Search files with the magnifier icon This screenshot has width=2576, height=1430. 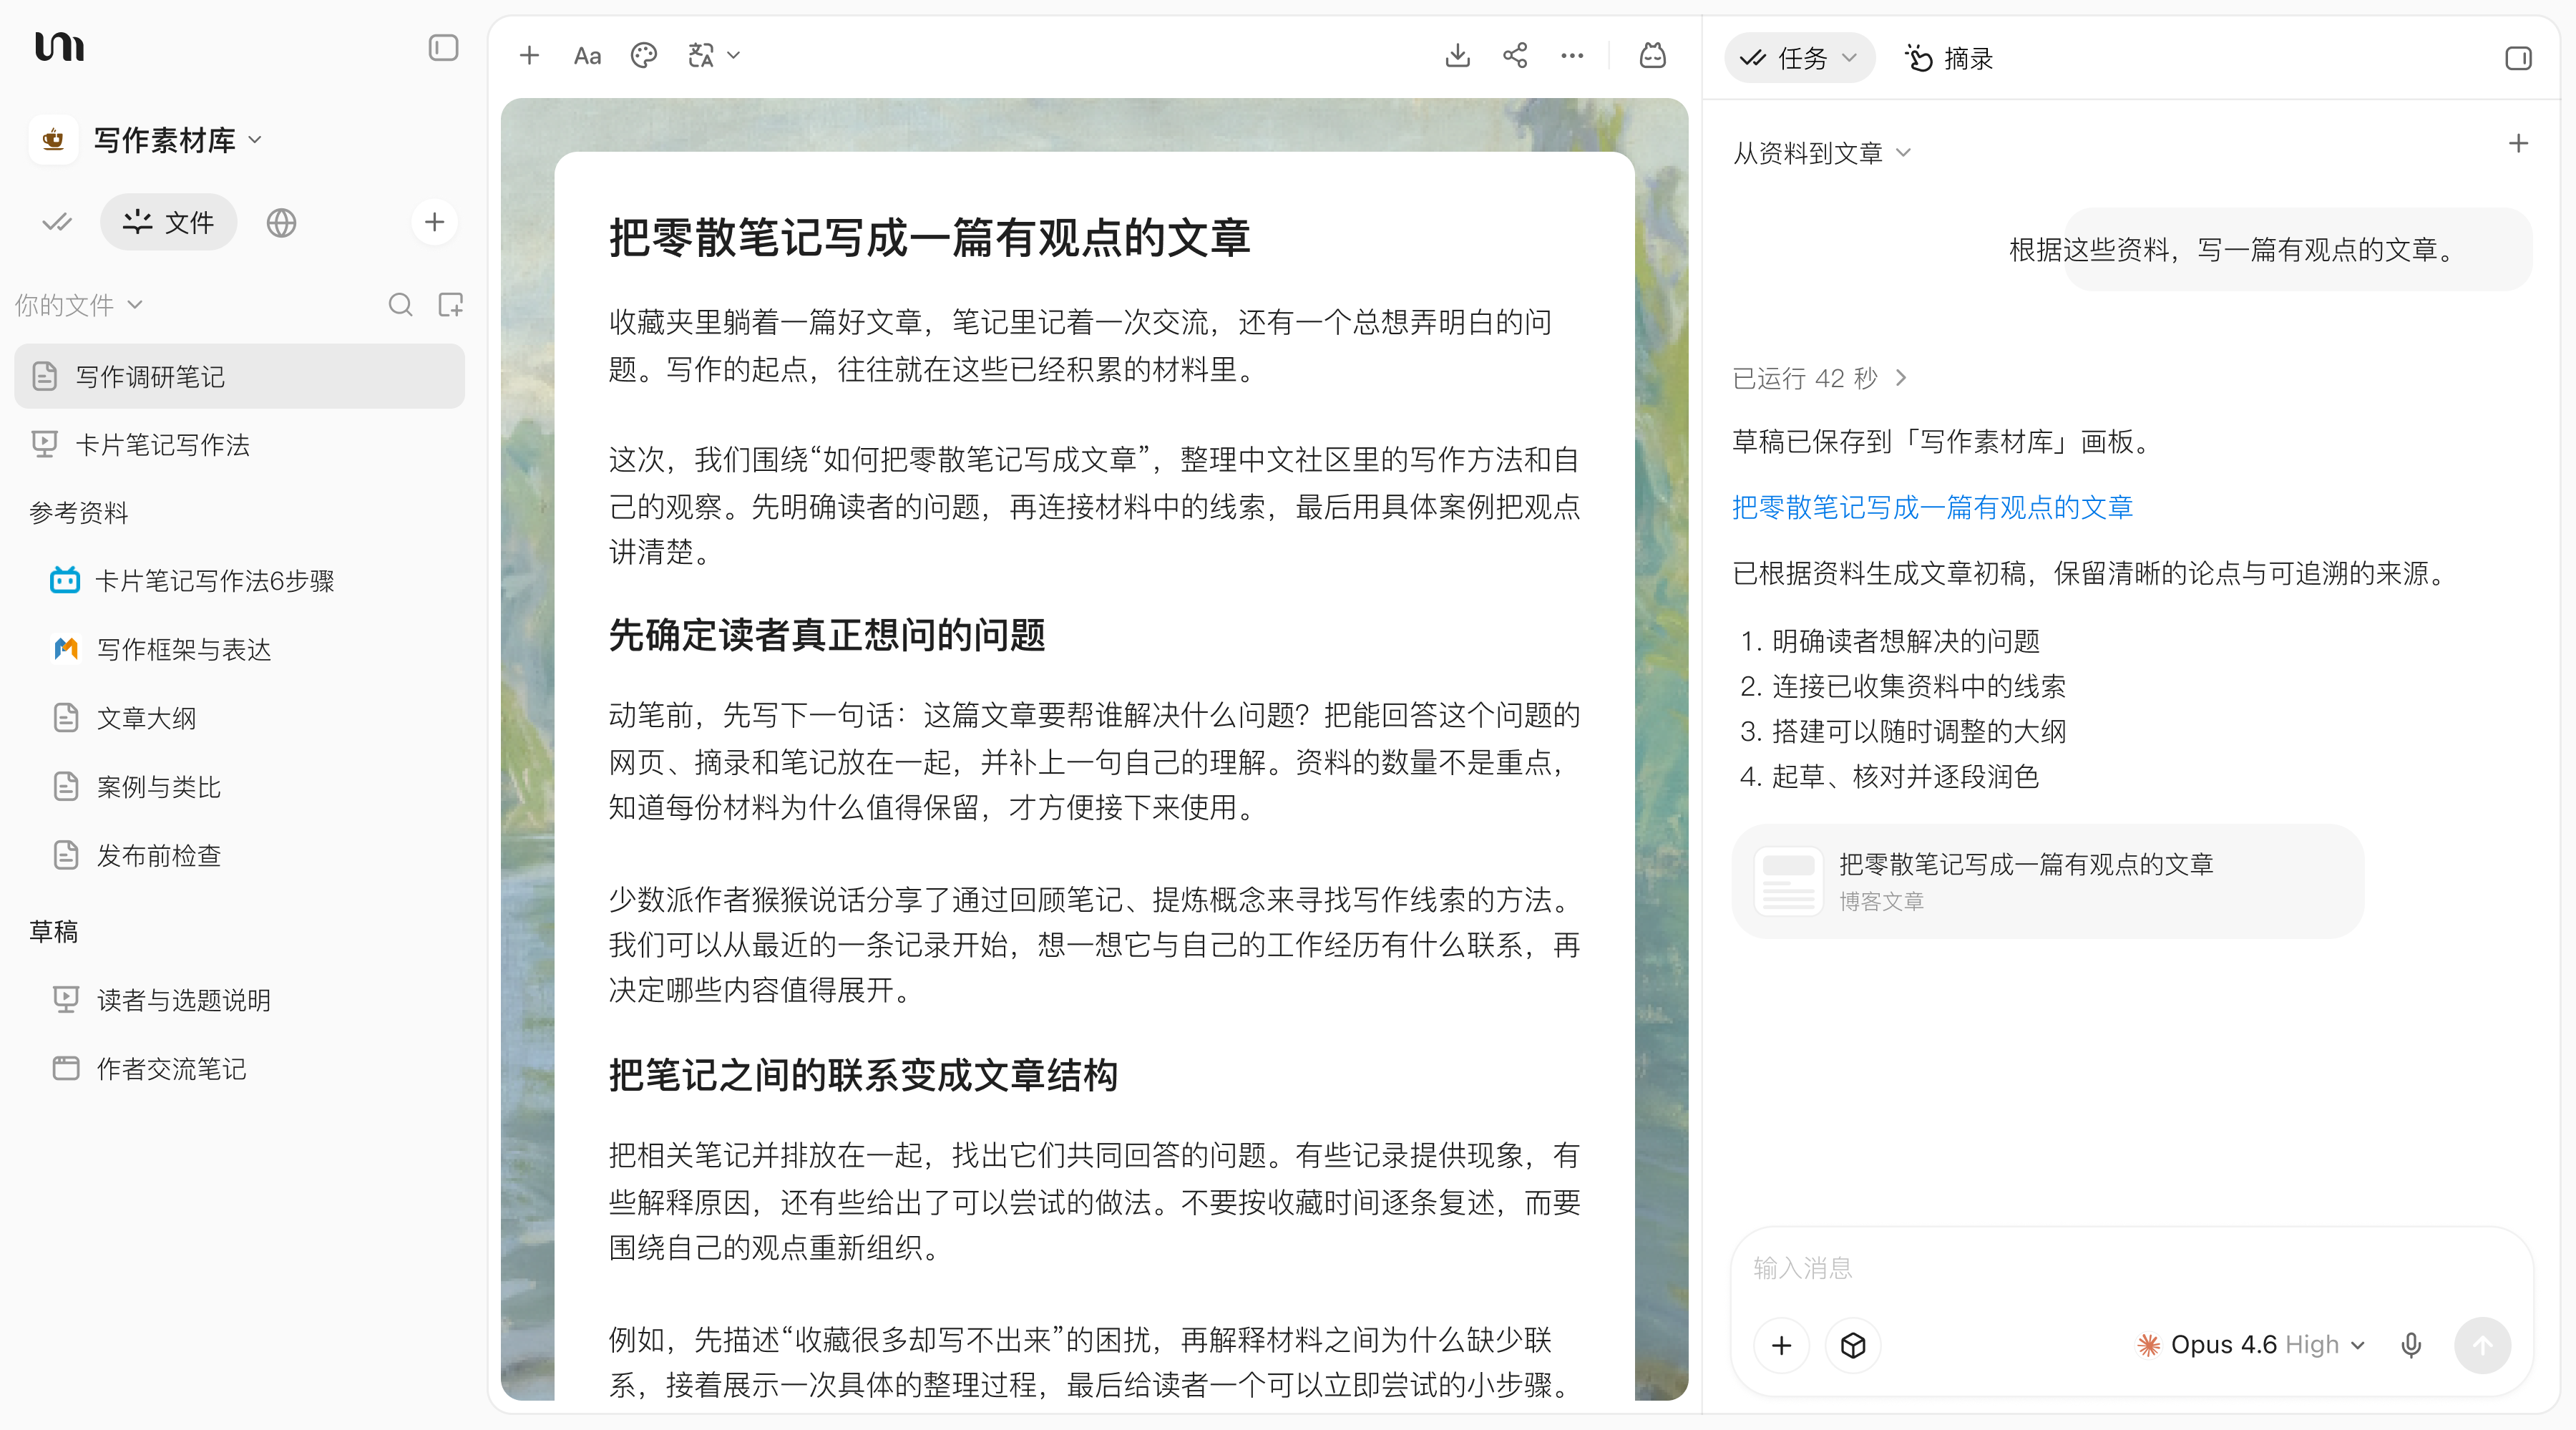pos(400,305)
